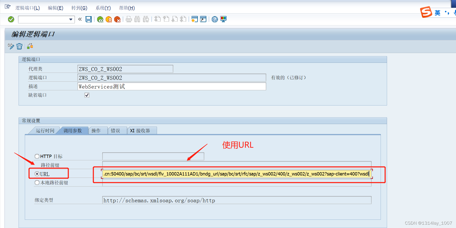Screen dimensions: 456x228
Task: Click the 逻辑端口 name input field
Action: pyautogui.click(x=172, y=78)
